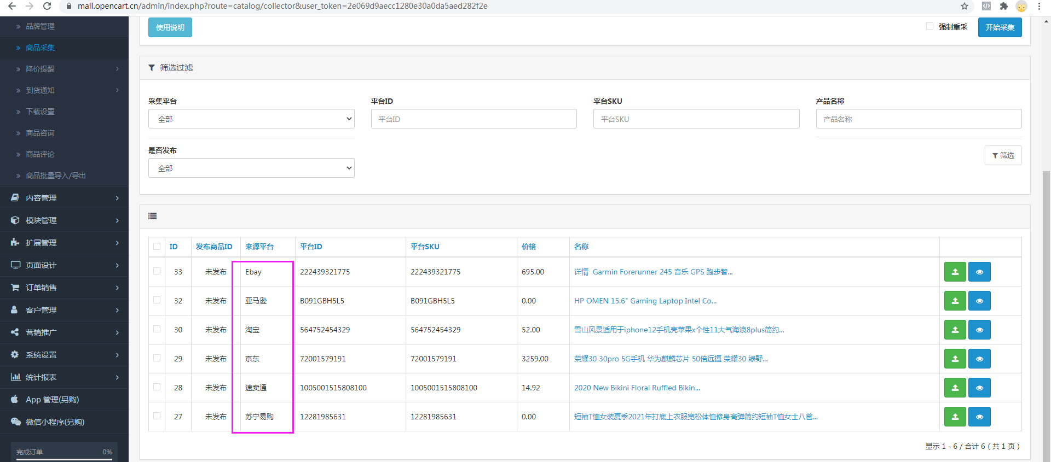Sort by the 来源平台 column header
This screenshot has height=462, width=1051.
point(259,247)
